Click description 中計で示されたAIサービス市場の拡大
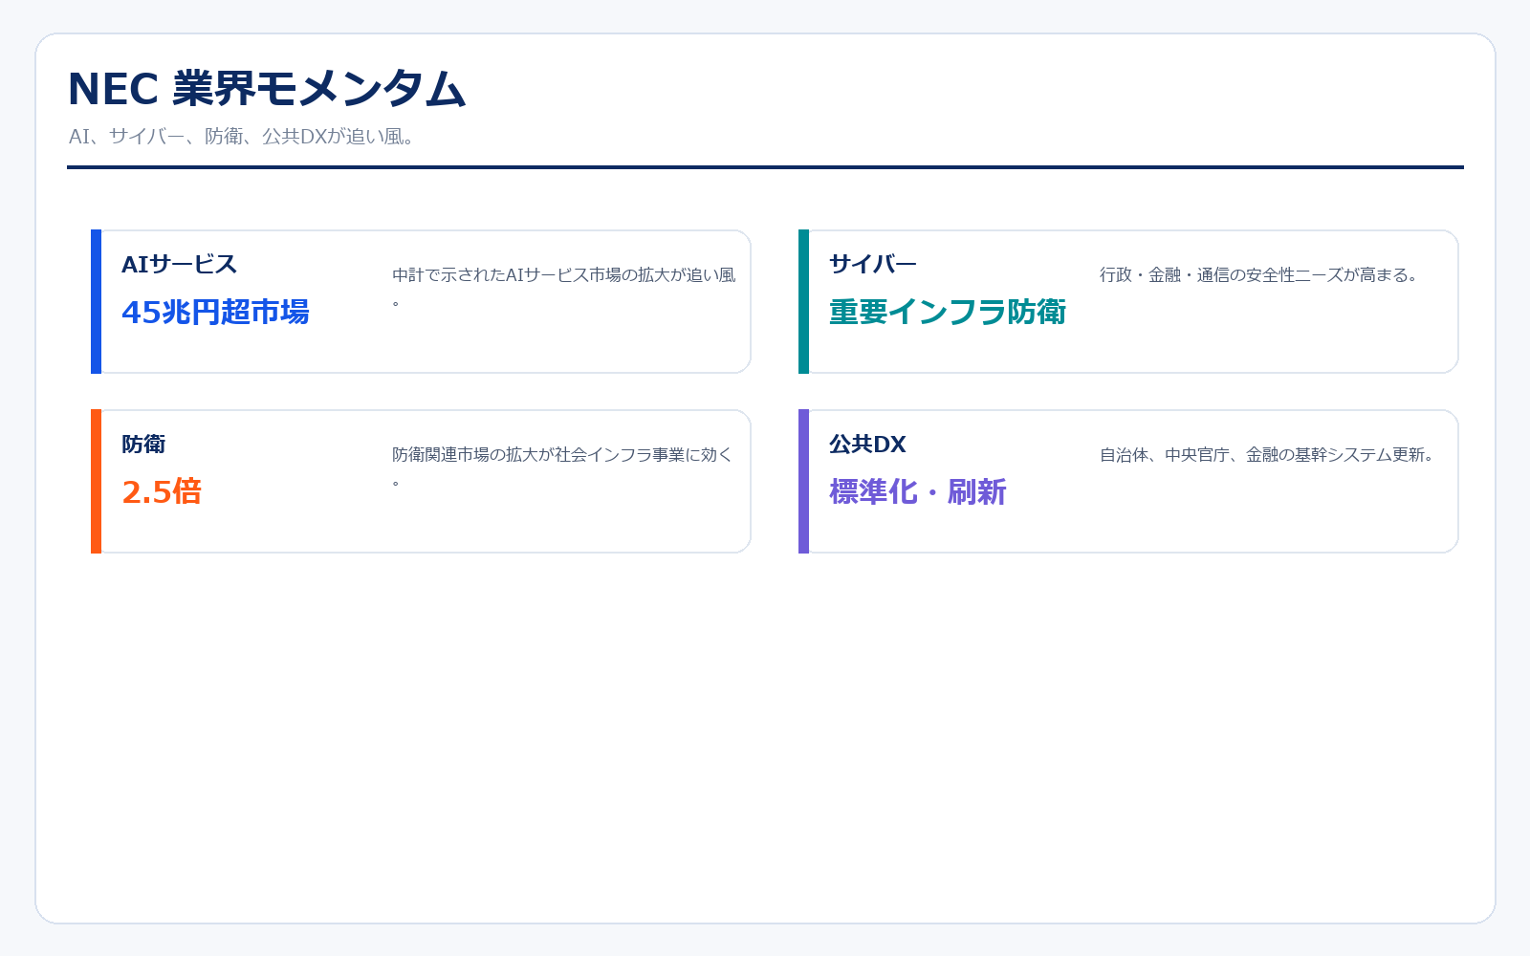 pyautogui.click(x=564, y=288)
